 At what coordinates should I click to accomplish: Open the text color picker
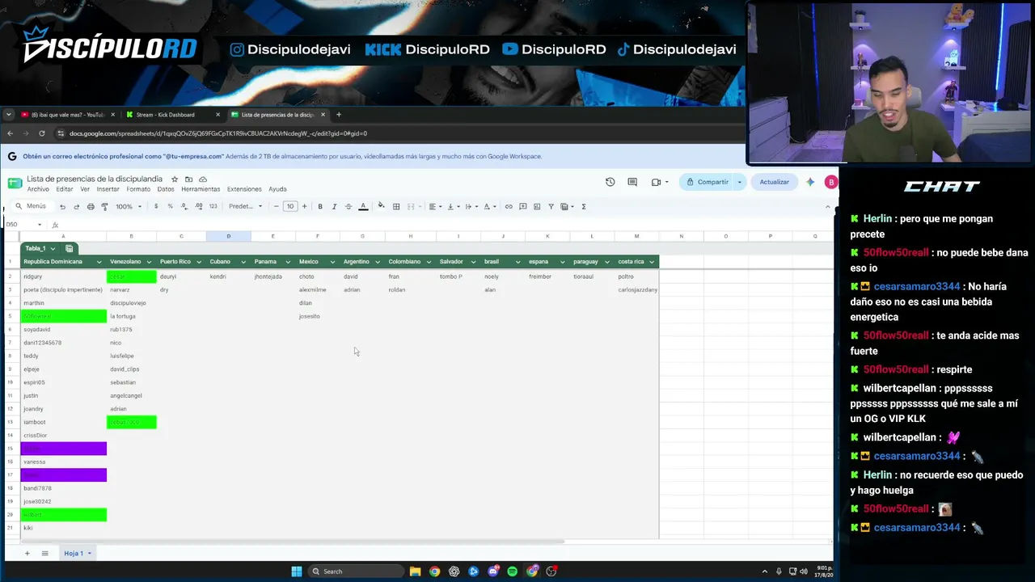(x=363, y=206)
